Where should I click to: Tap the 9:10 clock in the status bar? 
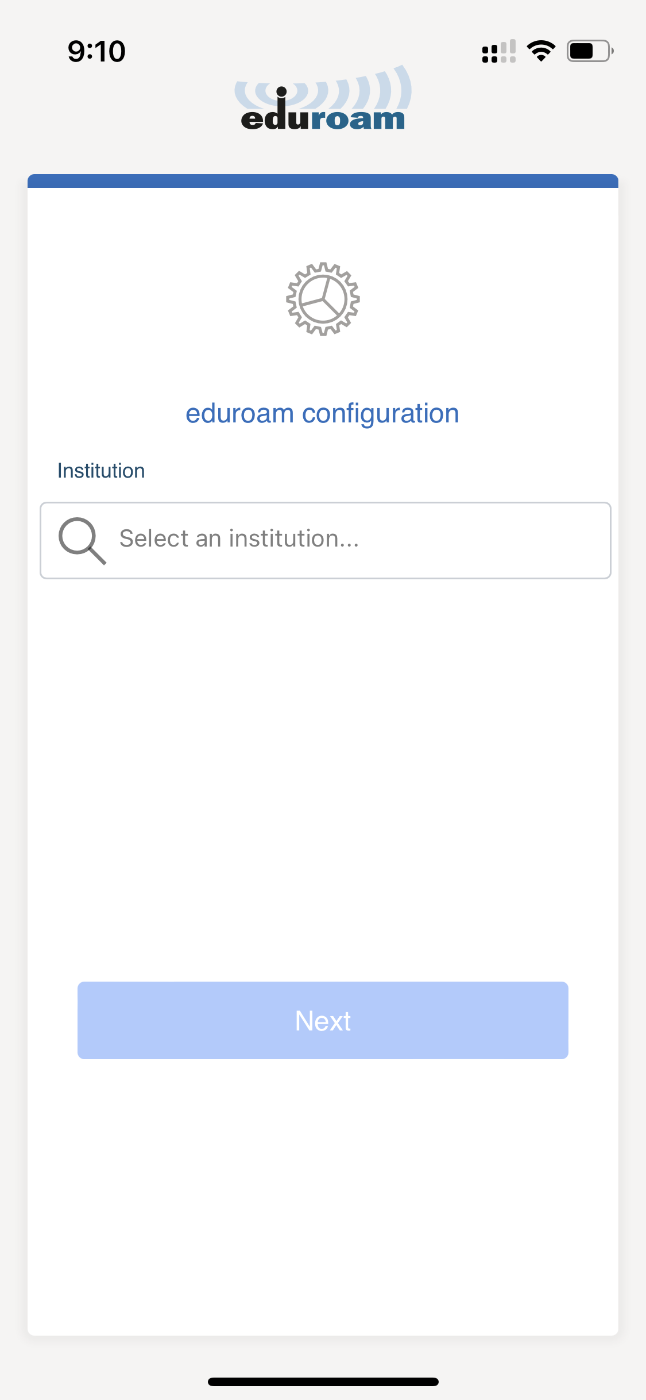click(x=96, y=52)
